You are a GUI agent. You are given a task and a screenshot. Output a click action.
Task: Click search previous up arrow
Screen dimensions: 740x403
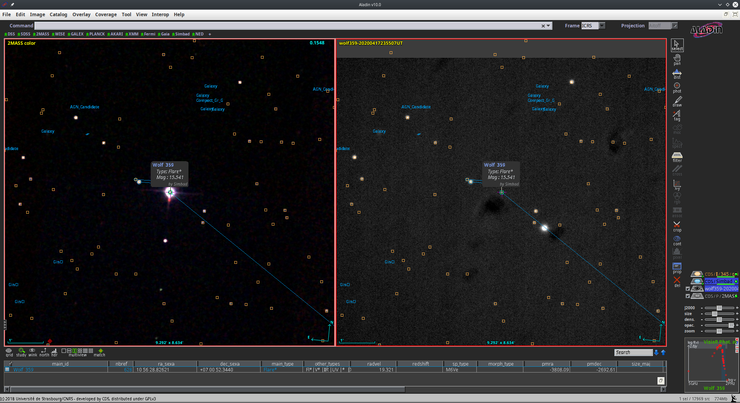pos(663,352)
